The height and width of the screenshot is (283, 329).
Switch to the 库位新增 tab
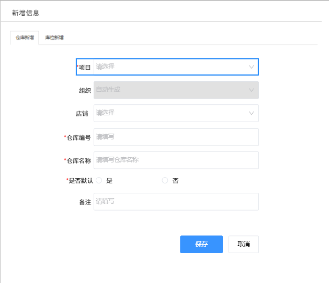[x=54, y=38]
